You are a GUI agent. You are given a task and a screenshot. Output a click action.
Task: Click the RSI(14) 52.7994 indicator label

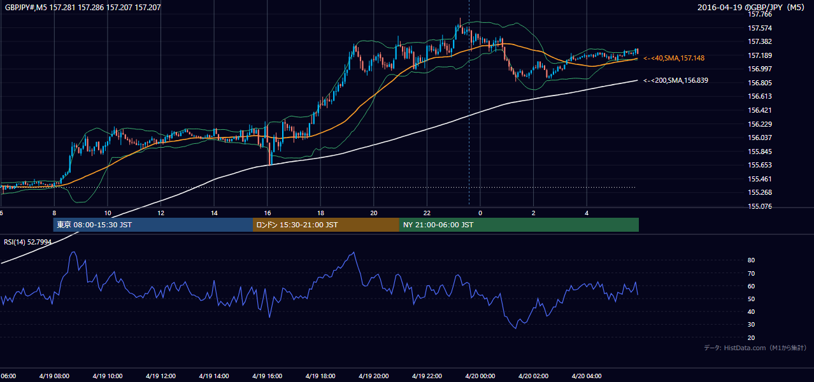pos(28,242)
